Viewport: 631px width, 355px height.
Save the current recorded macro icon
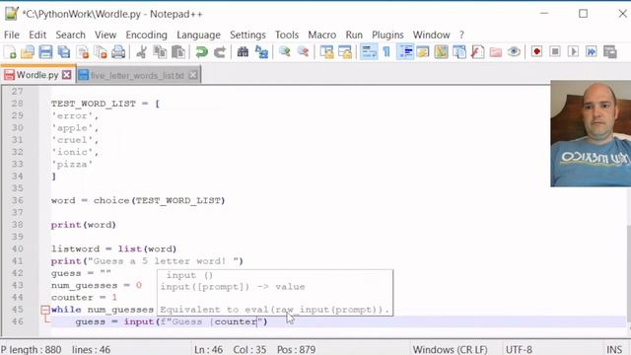(610, 52)
